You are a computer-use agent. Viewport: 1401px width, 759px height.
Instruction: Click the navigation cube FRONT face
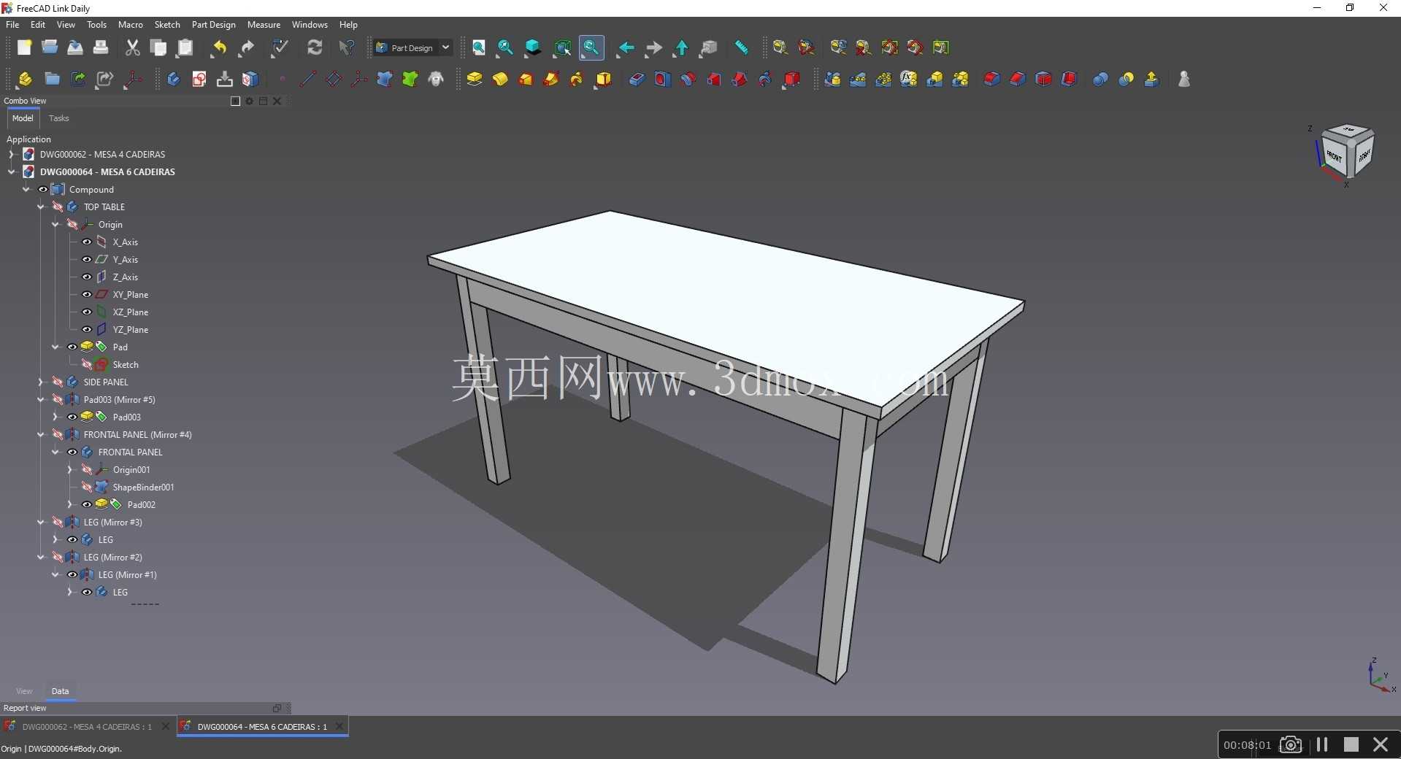tap(1334, 156)
